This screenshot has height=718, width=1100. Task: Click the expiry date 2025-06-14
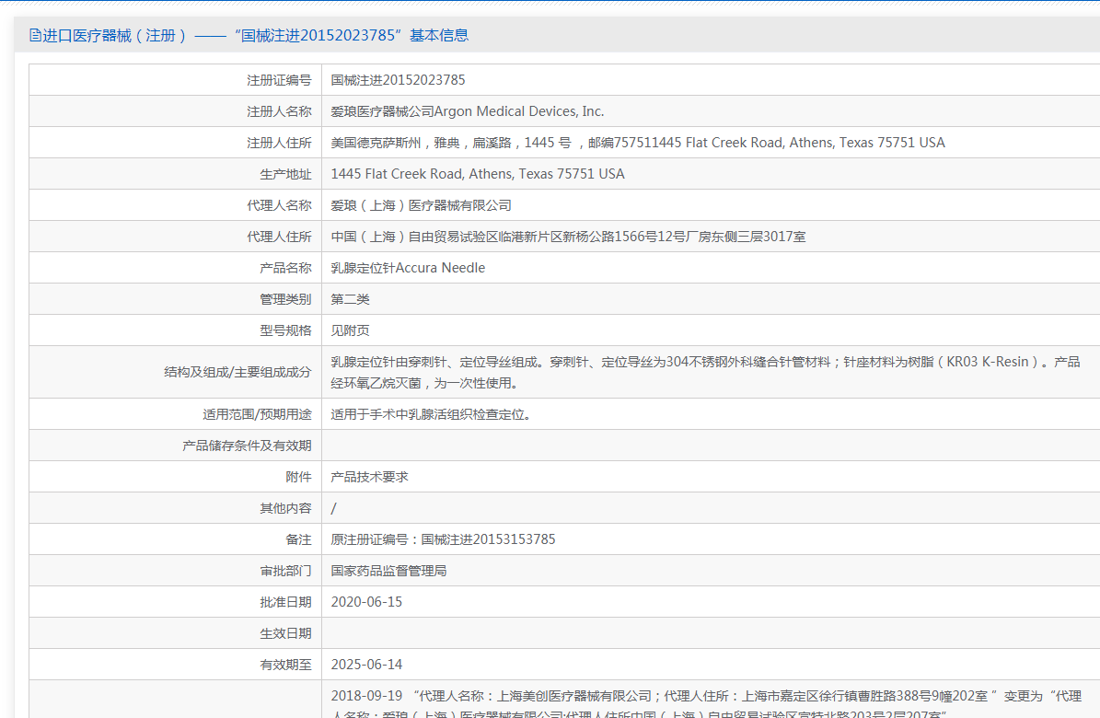[x=366, y=665]
